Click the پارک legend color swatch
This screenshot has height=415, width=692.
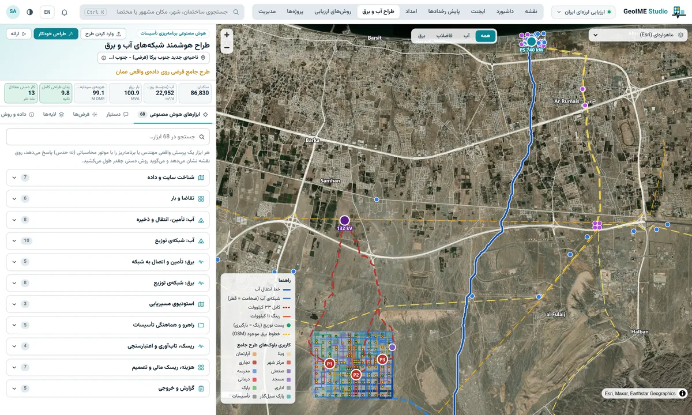tap(254, 388)
